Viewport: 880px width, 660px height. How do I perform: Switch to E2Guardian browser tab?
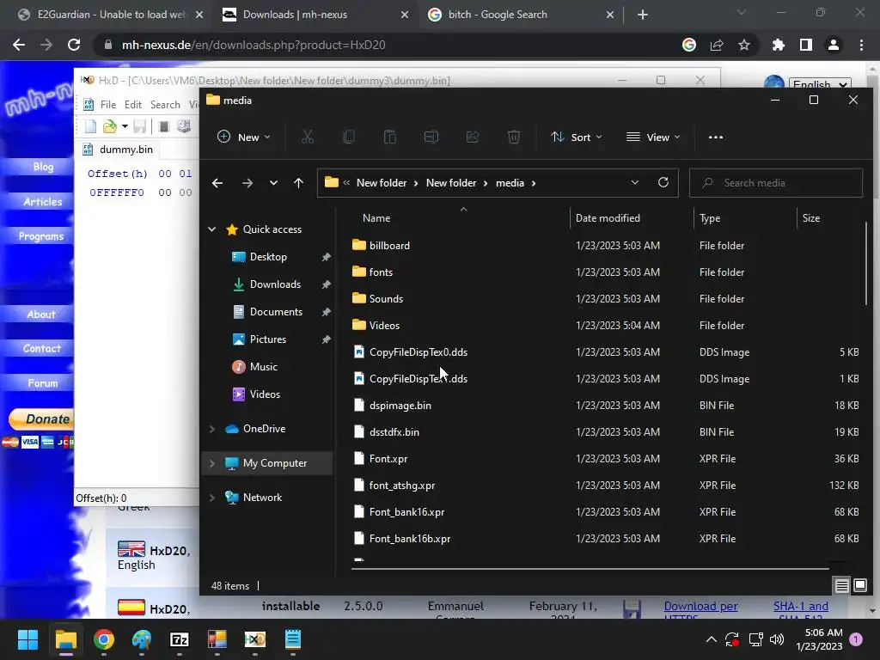(111, 15)
